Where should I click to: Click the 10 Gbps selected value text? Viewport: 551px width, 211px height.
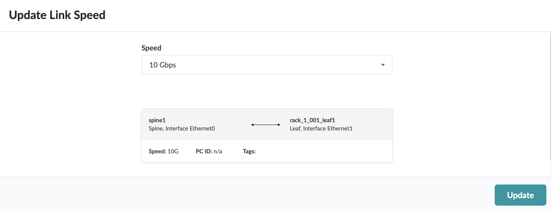tap(162, 65)
